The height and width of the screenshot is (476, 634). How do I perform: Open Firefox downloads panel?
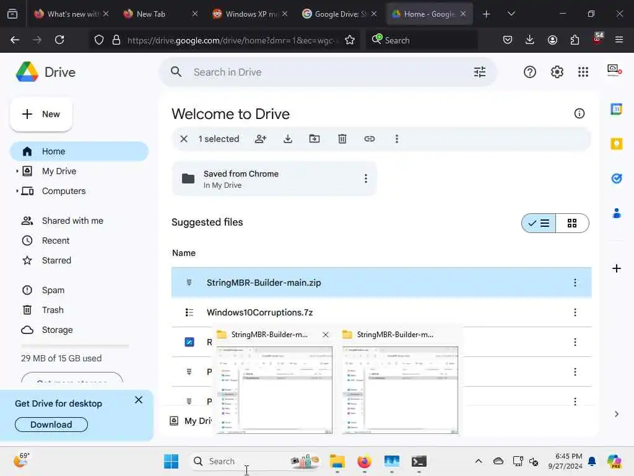coord(530,40)
